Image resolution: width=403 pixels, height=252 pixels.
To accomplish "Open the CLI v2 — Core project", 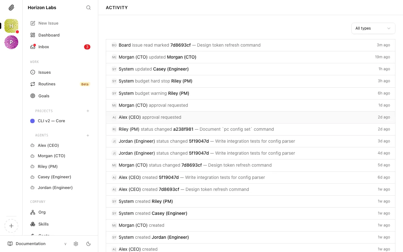I will click(60, 121).
